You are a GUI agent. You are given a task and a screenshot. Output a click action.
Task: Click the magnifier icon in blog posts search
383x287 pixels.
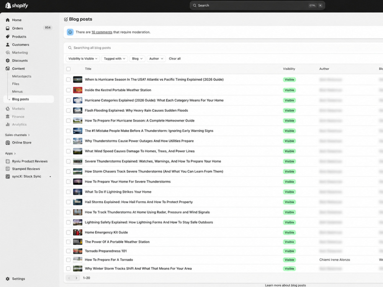click(70, 48)
